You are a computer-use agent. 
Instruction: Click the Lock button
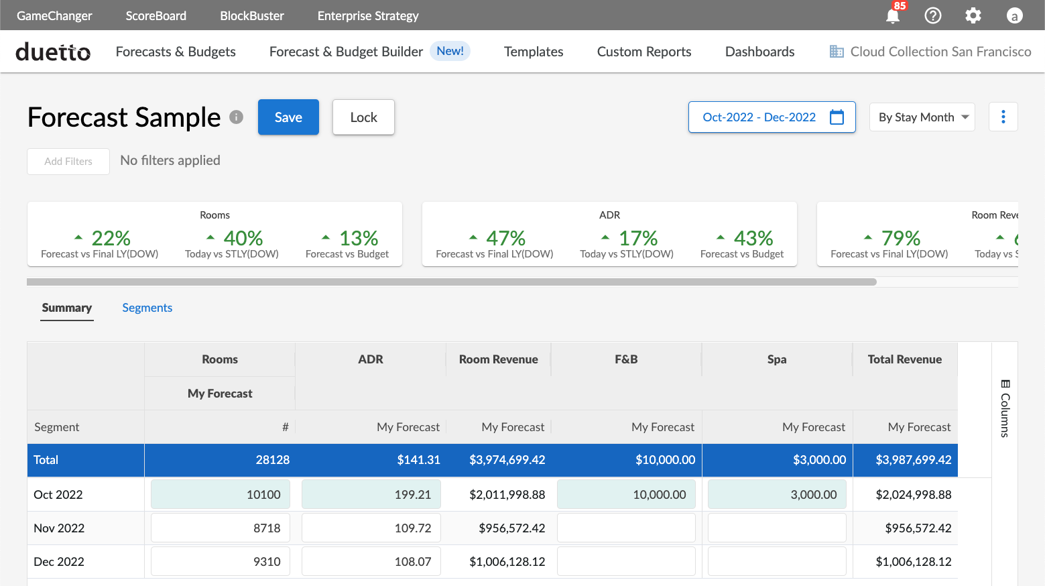pos(363,117)
